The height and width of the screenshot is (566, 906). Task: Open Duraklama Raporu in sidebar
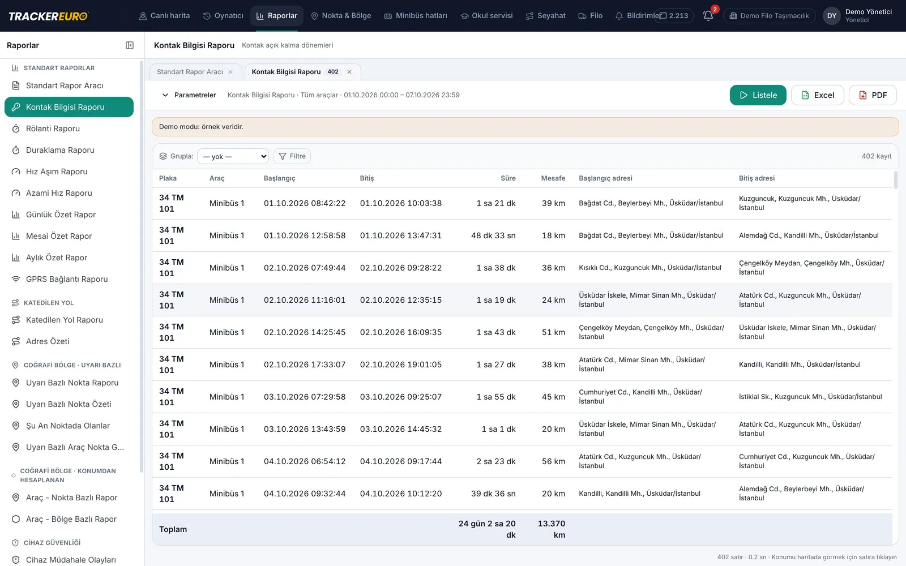point(69,150)
